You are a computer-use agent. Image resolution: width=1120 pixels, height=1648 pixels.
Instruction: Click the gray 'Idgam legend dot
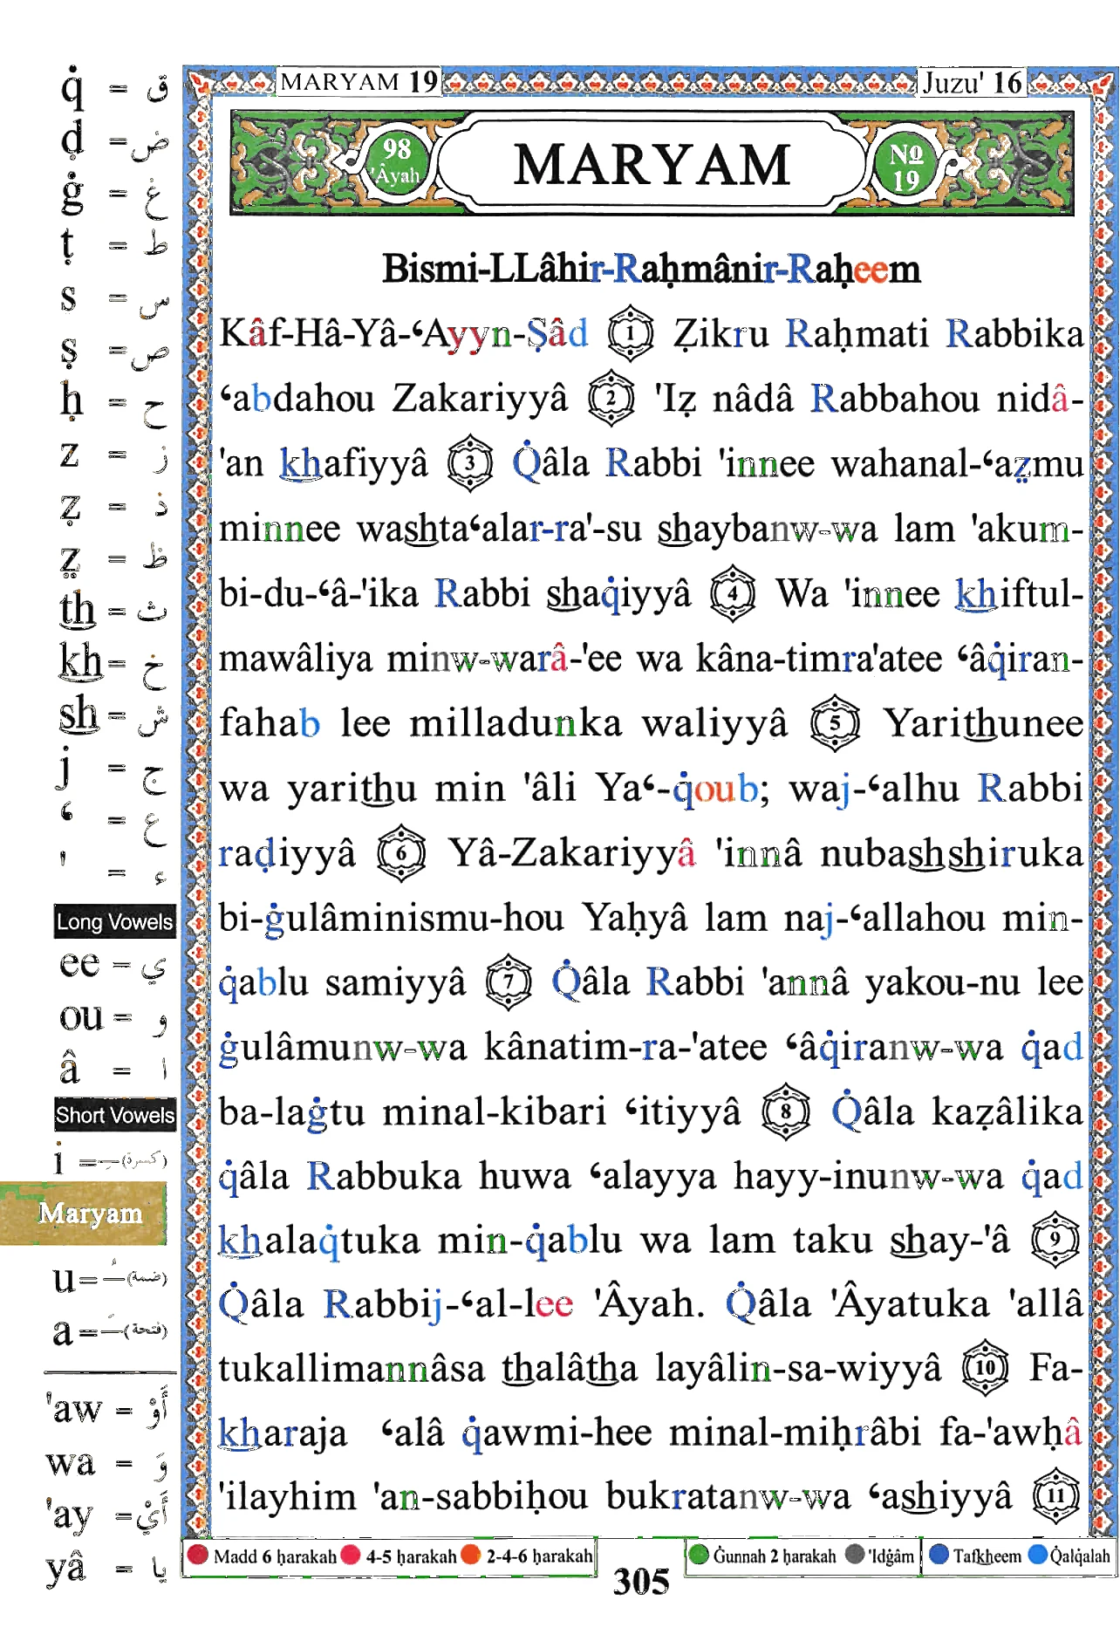[855, 1556]
